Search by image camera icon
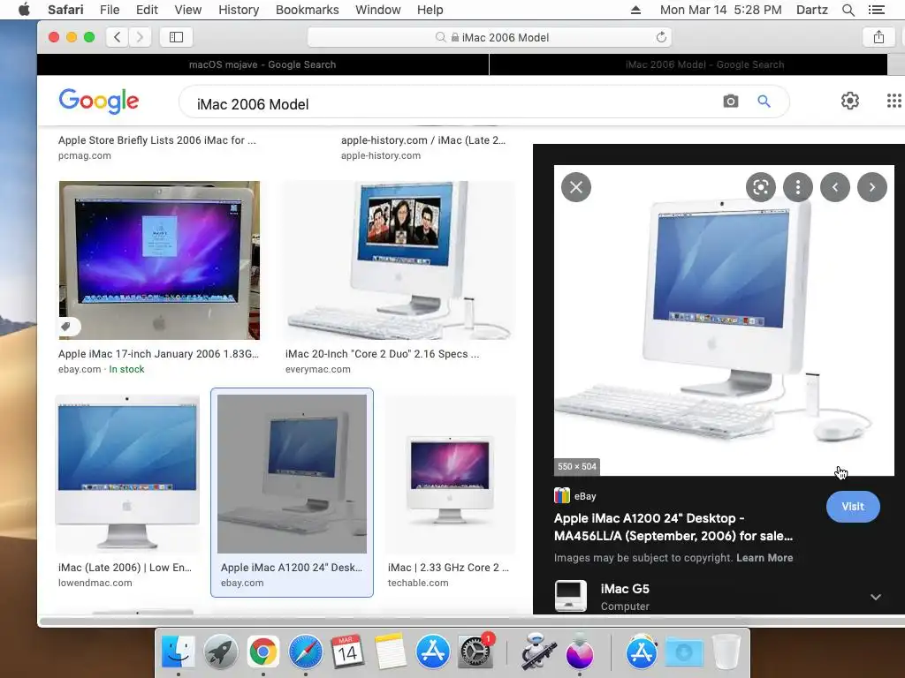Image resolution: width=905 pixels, height=678 pixels. click(731, 102)
